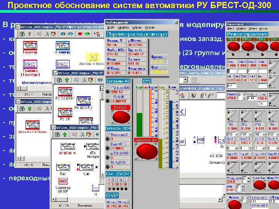The height and width of the screenshot is (209, 279).
Task: Click left scroll arrow in the top project window
Action: (x=18, y=88)
